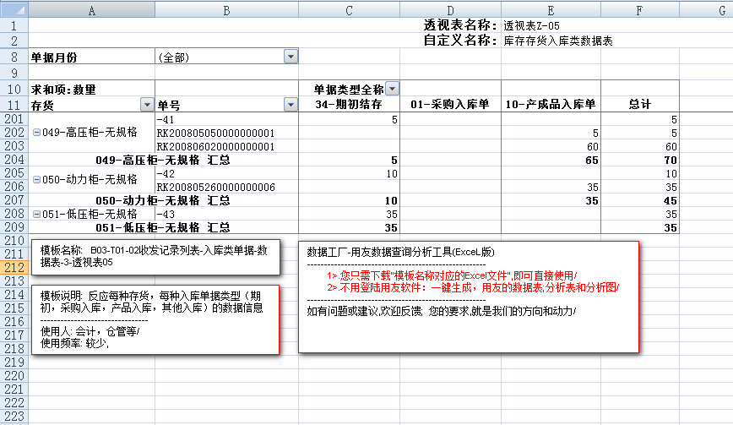Image resolution: width=733 pixels, height=425 pixels.
Task: Open the 单据月份 (全部) filter dropdown
Action: pos(290,57)
